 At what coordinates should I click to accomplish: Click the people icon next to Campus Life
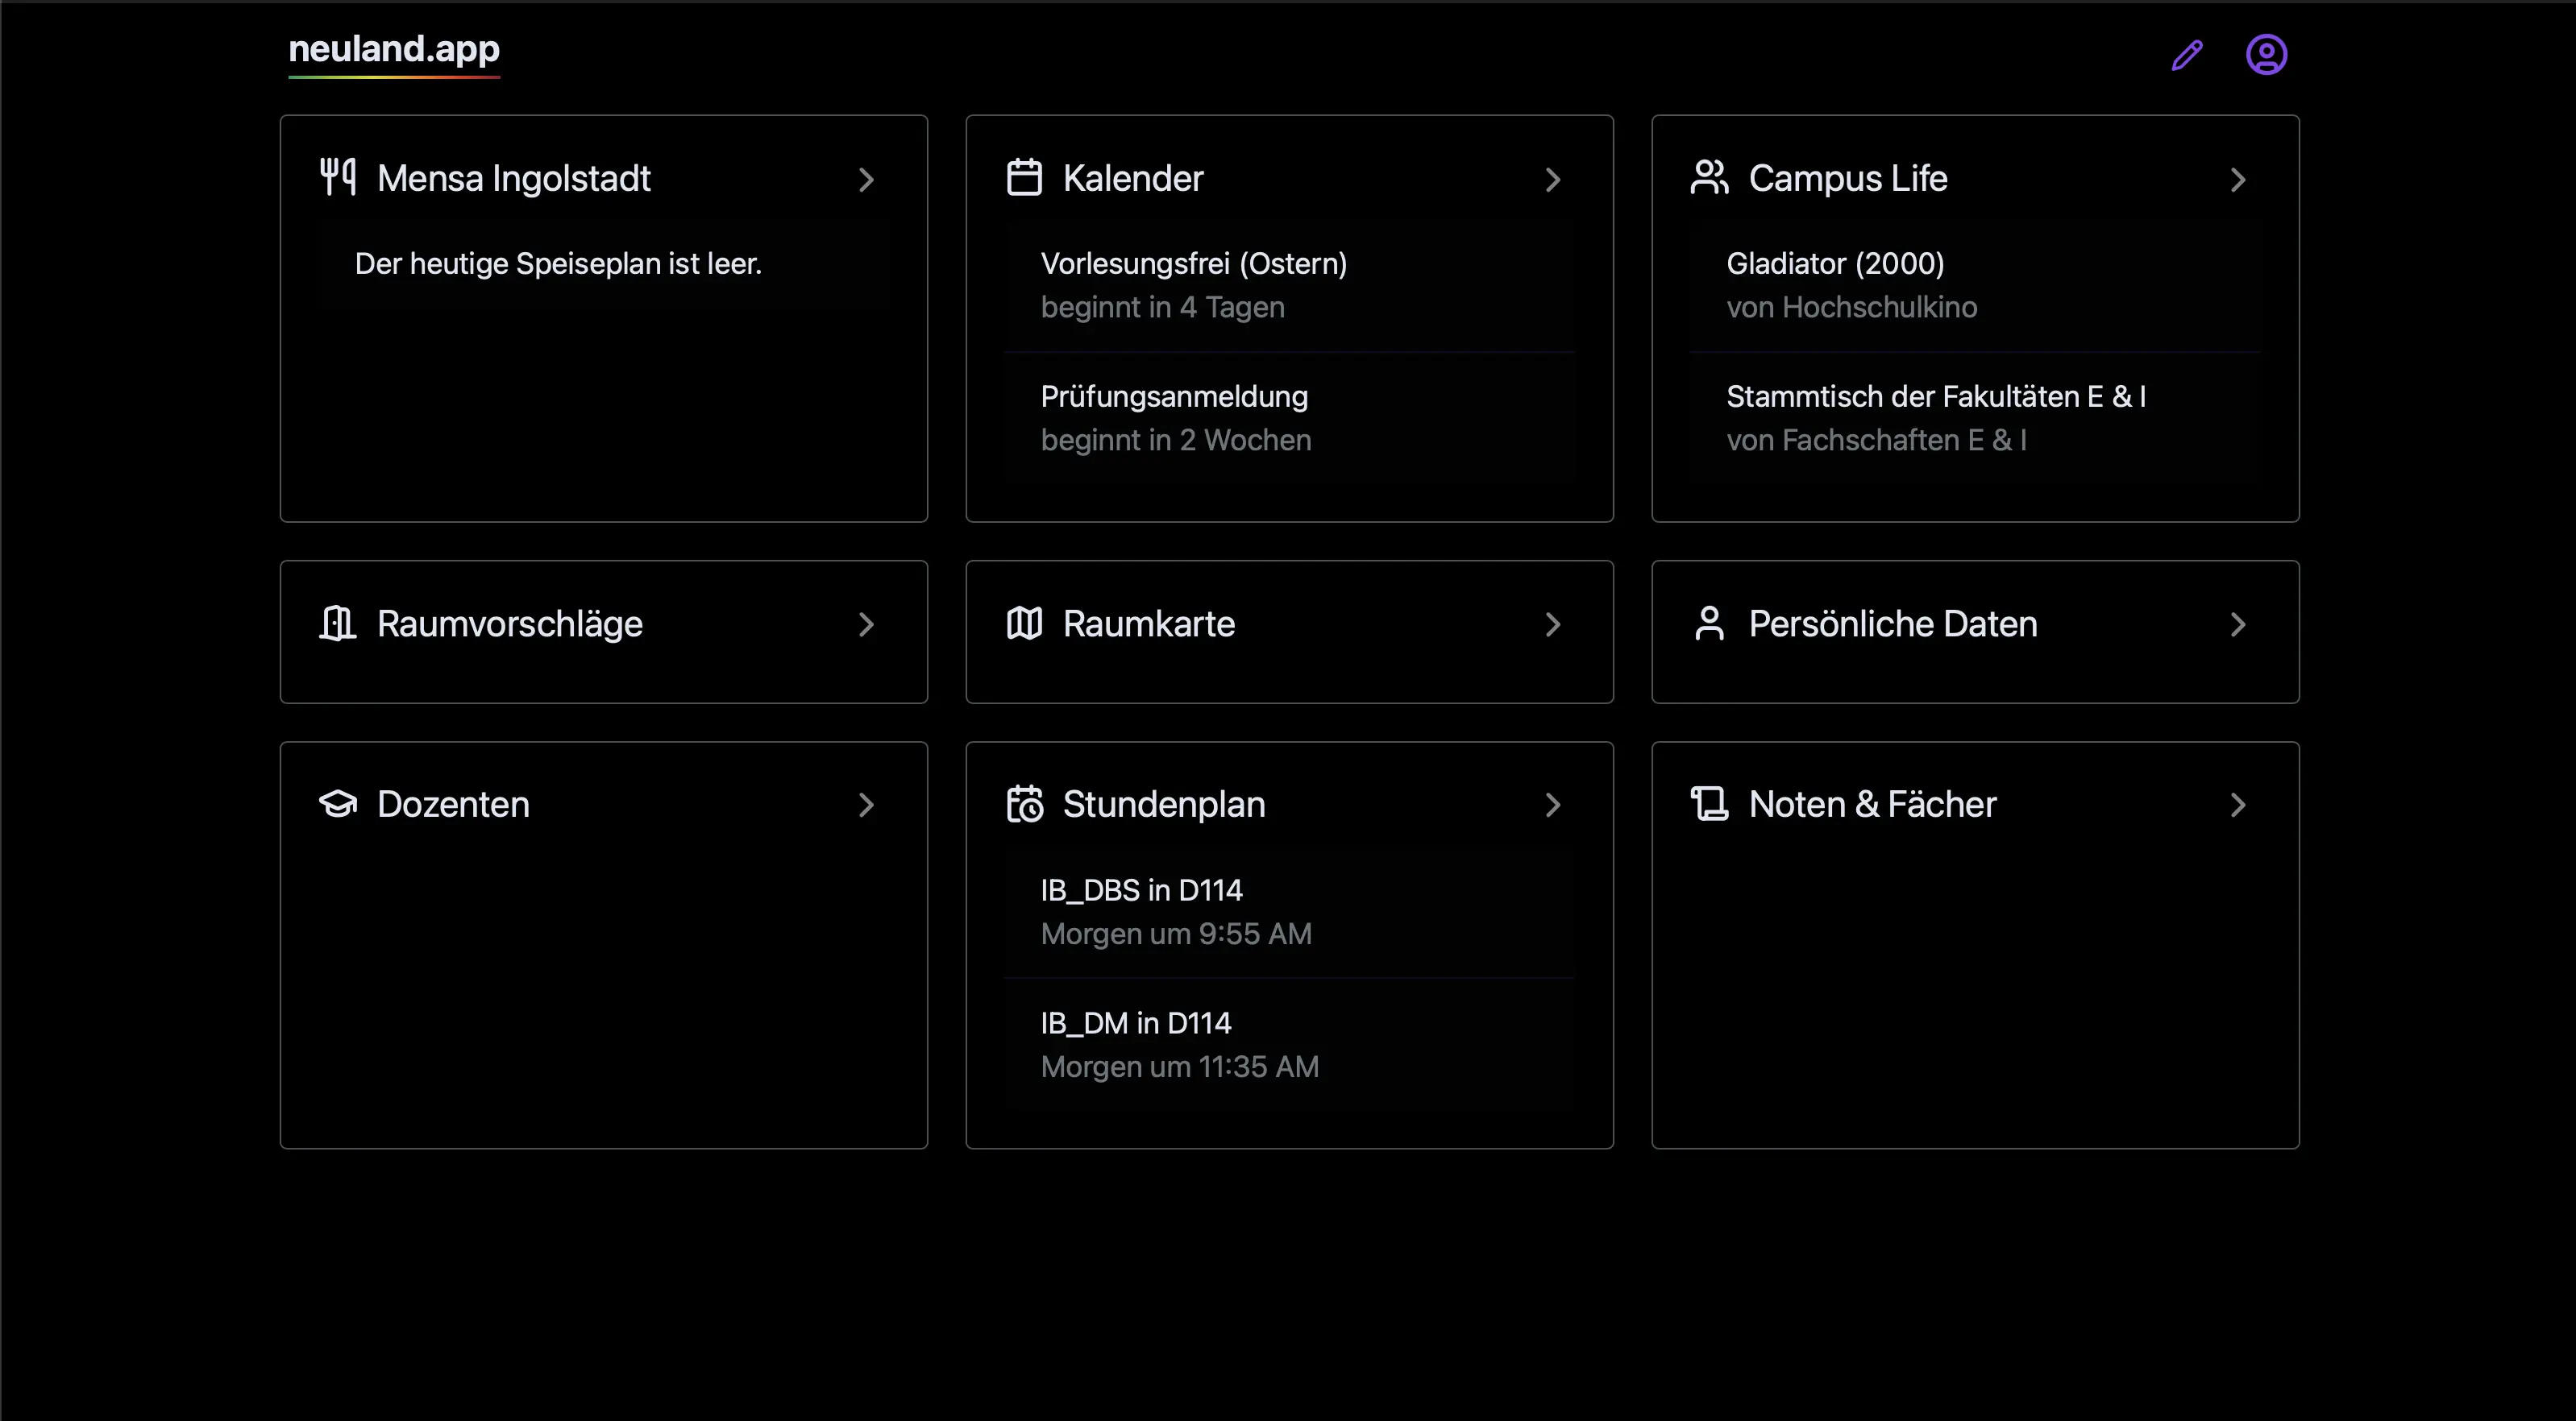[x=1709, y=178]
